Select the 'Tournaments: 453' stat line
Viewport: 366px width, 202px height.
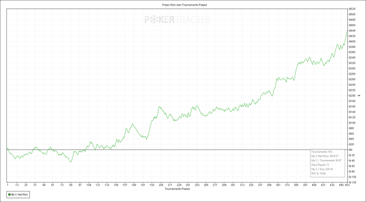pyautogui.click(x=322, y=152)
